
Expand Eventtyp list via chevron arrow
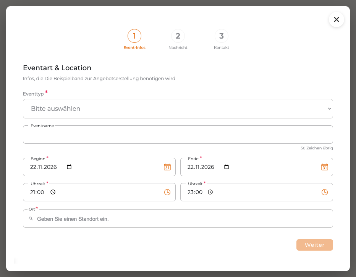(x=329, y=109)
